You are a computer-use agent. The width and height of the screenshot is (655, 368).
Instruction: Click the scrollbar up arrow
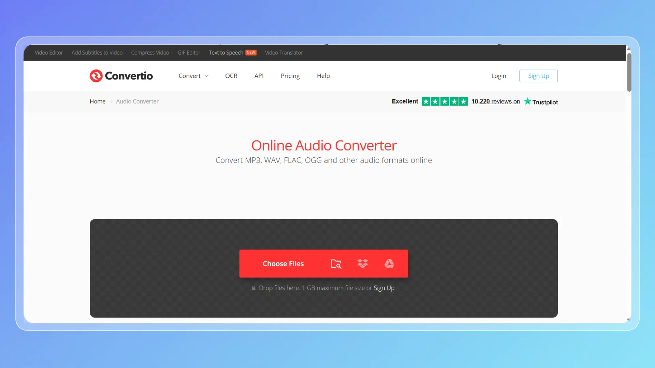(x=629, y=49)
